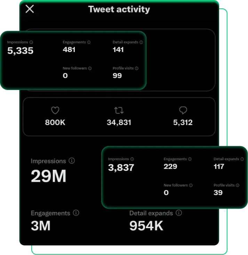248x255 pixels.
Task: Click info icon beside Profile visits 39
Action: coord(238,185)
